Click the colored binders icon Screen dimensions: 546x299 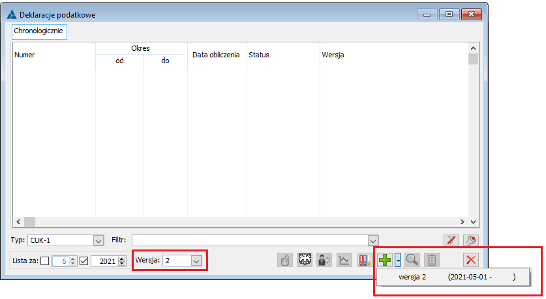[364, 260]
